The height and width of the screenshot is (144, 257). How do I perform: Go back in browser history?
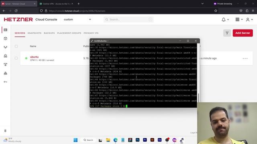click(x=4, y=11)
